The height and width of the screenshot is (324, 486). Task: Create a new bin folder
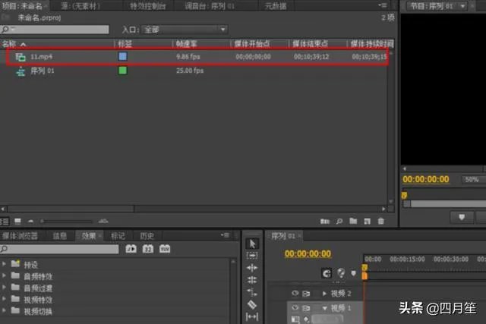coord(353,221)
